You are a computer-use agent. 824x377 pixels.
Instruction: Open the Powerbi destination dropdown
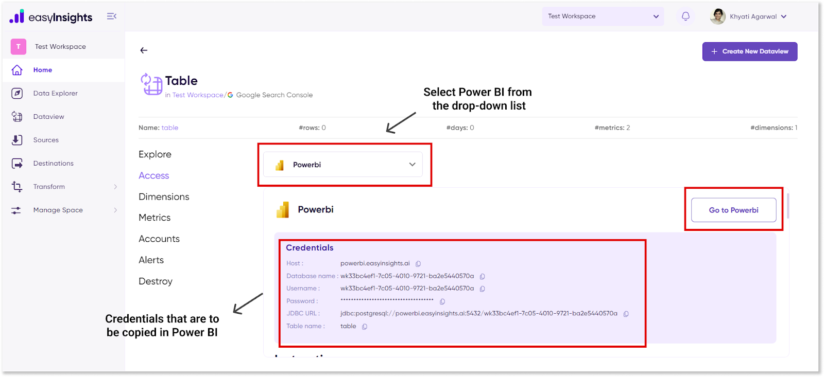(343, 165)
